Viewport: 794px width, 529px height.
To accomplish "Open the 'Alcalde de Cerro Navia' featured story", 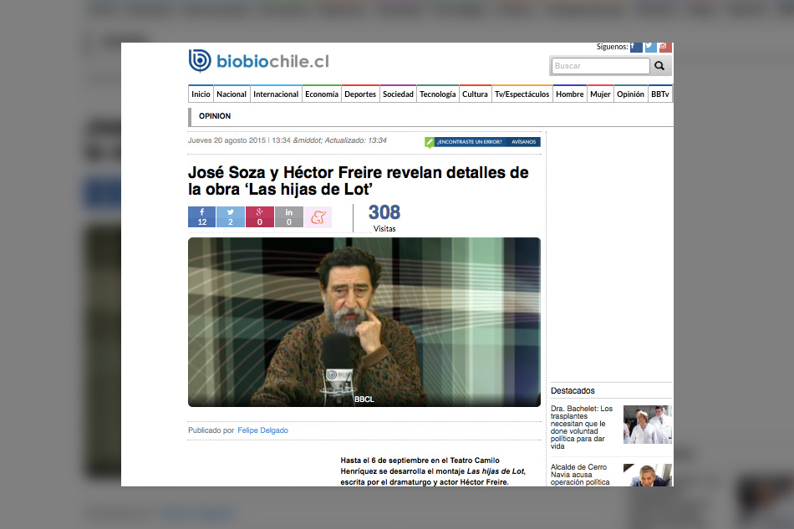I will pyautogui.click(x=580, y=475).
